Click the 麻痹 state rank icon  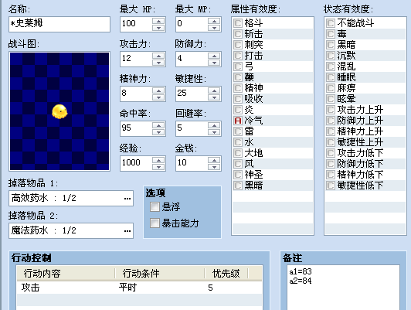click(331, 88)
